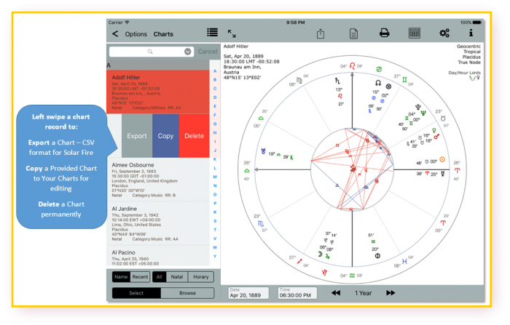Viewport: 510px width, 325px height.
Task: Tap the Sun glyph in the chart
Action: click(442, 159)
